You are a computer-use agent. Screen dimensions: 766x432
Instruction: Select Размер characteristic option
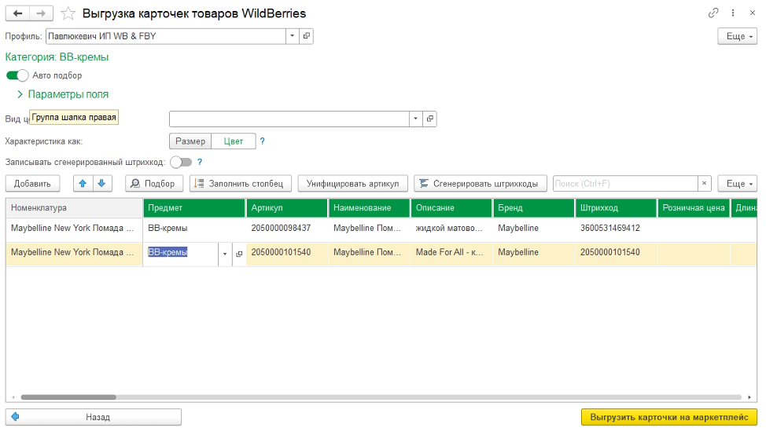[x=190, y=141]
